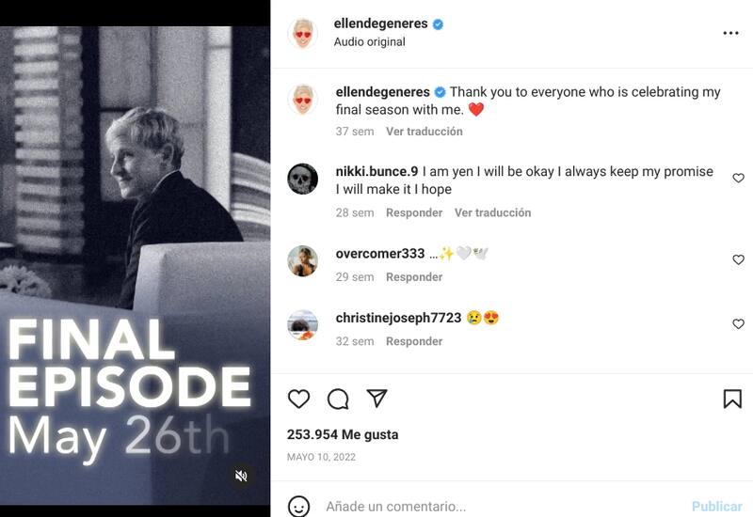Screen dimensions: 753x517
Task: Reply to nikki.bunce.9 with Responder
Action: (414, 212)
